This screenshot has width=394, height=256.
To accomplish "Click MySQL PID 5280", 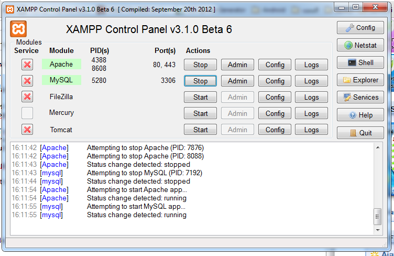I will point(98,80).
